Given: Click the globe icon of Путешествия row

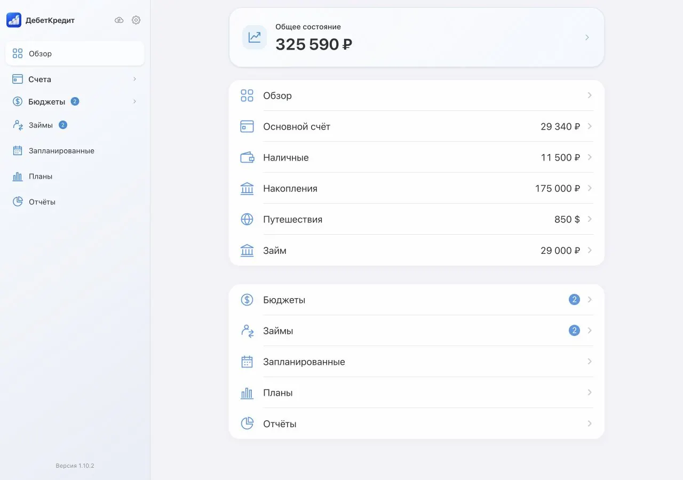Looking at the screenshot, I should tap(247, 219).
